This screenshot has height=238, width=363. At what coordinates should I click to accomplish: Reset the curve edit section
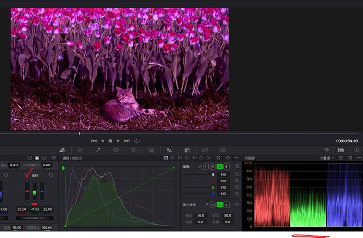(x=237, y=166)
